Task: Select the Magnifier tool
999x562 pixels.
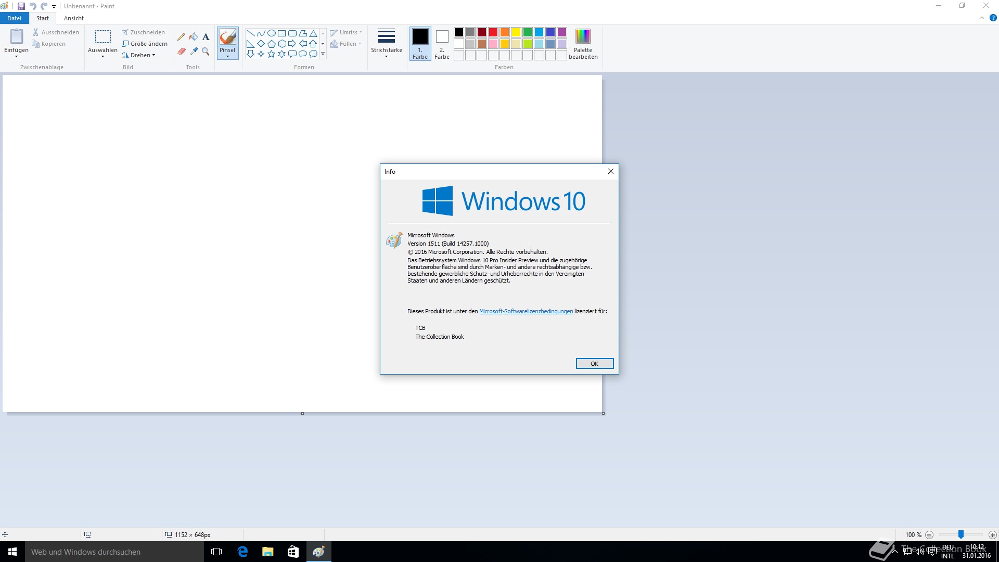Action: pyautogui.click(x=206, y=52)
